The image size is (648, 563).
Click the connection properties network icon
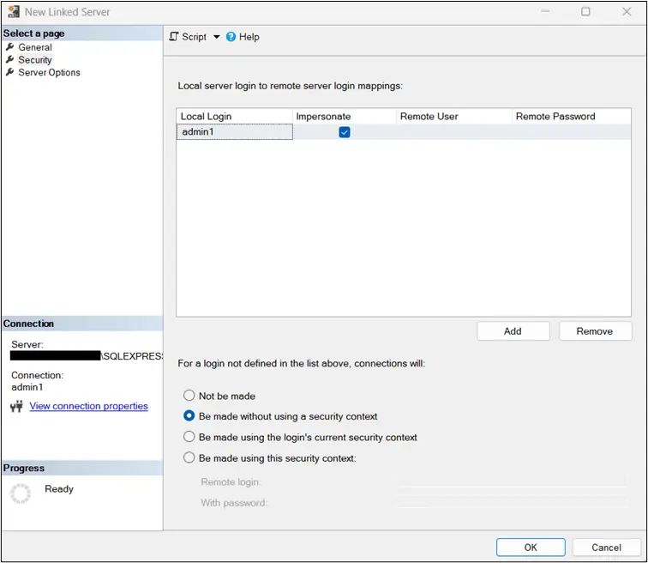click(x=16, y=406)
